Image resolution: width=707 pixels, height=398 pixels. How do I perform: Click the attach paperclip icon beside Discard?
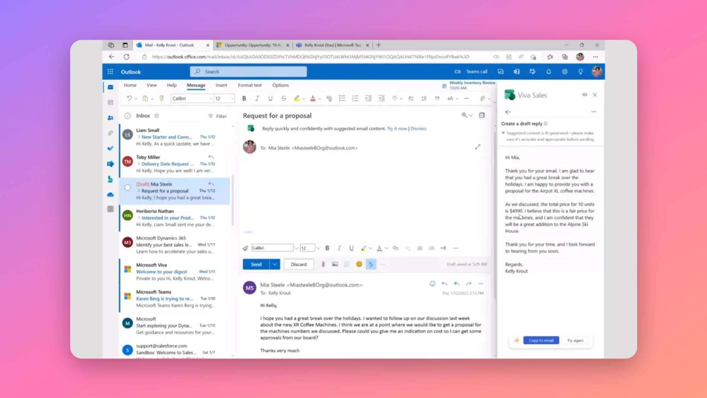(323, 264)
